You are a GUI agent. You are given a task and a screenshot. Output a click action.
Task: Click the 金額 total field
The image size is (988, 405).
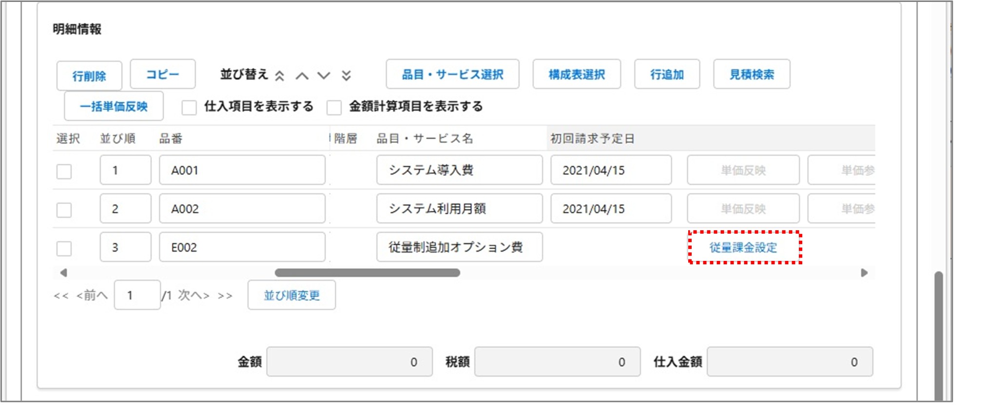pyautogui.click(x=349, y=362)
